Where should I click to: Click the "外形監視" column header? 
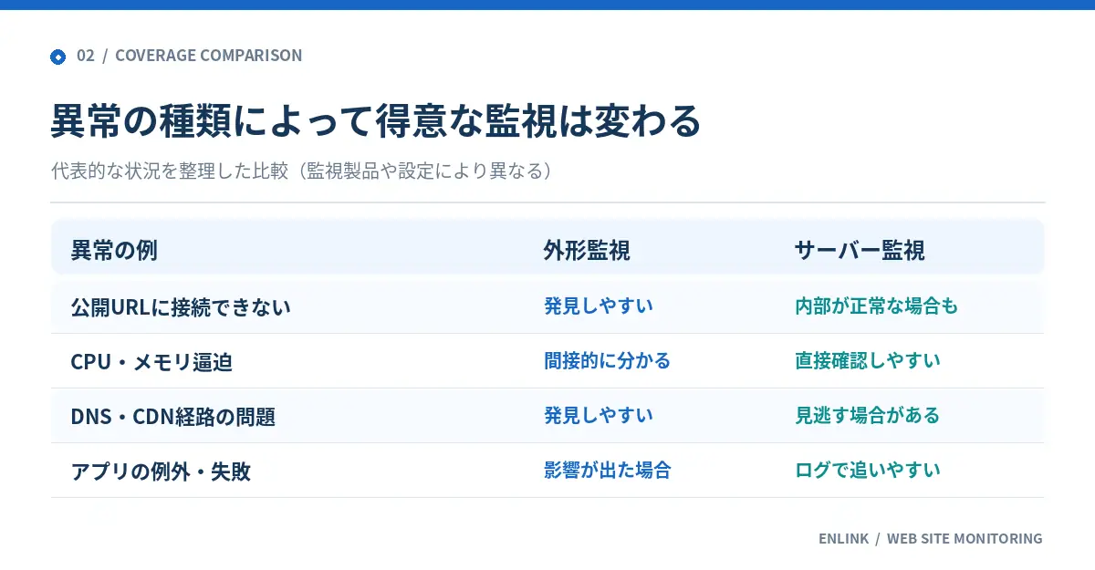(x=587, y=250)
